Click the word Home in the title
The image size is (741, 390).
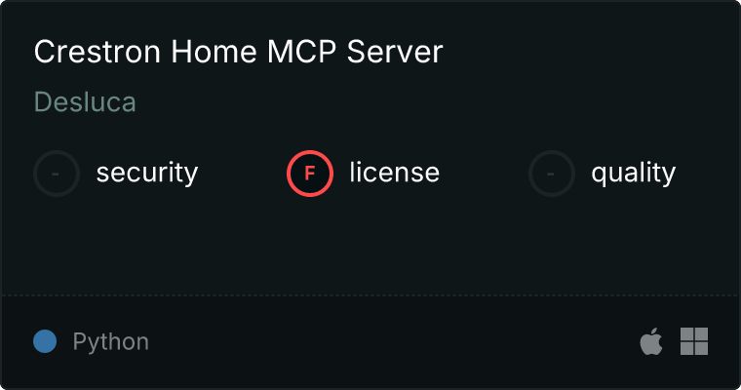214,52
